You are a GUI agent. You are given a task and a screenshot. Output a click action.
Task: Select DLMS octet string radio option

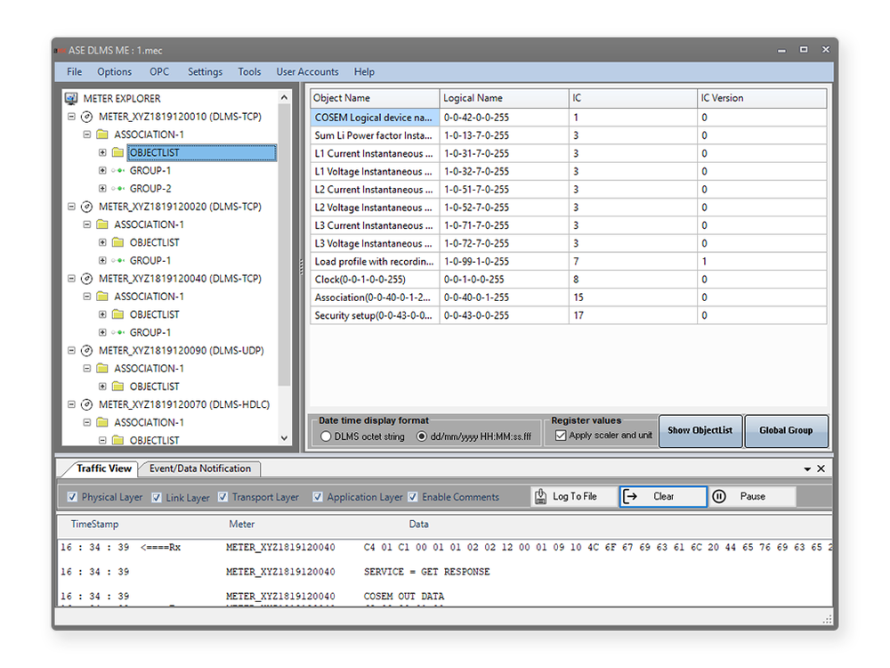pyautogui.click(x=326, y=436)
